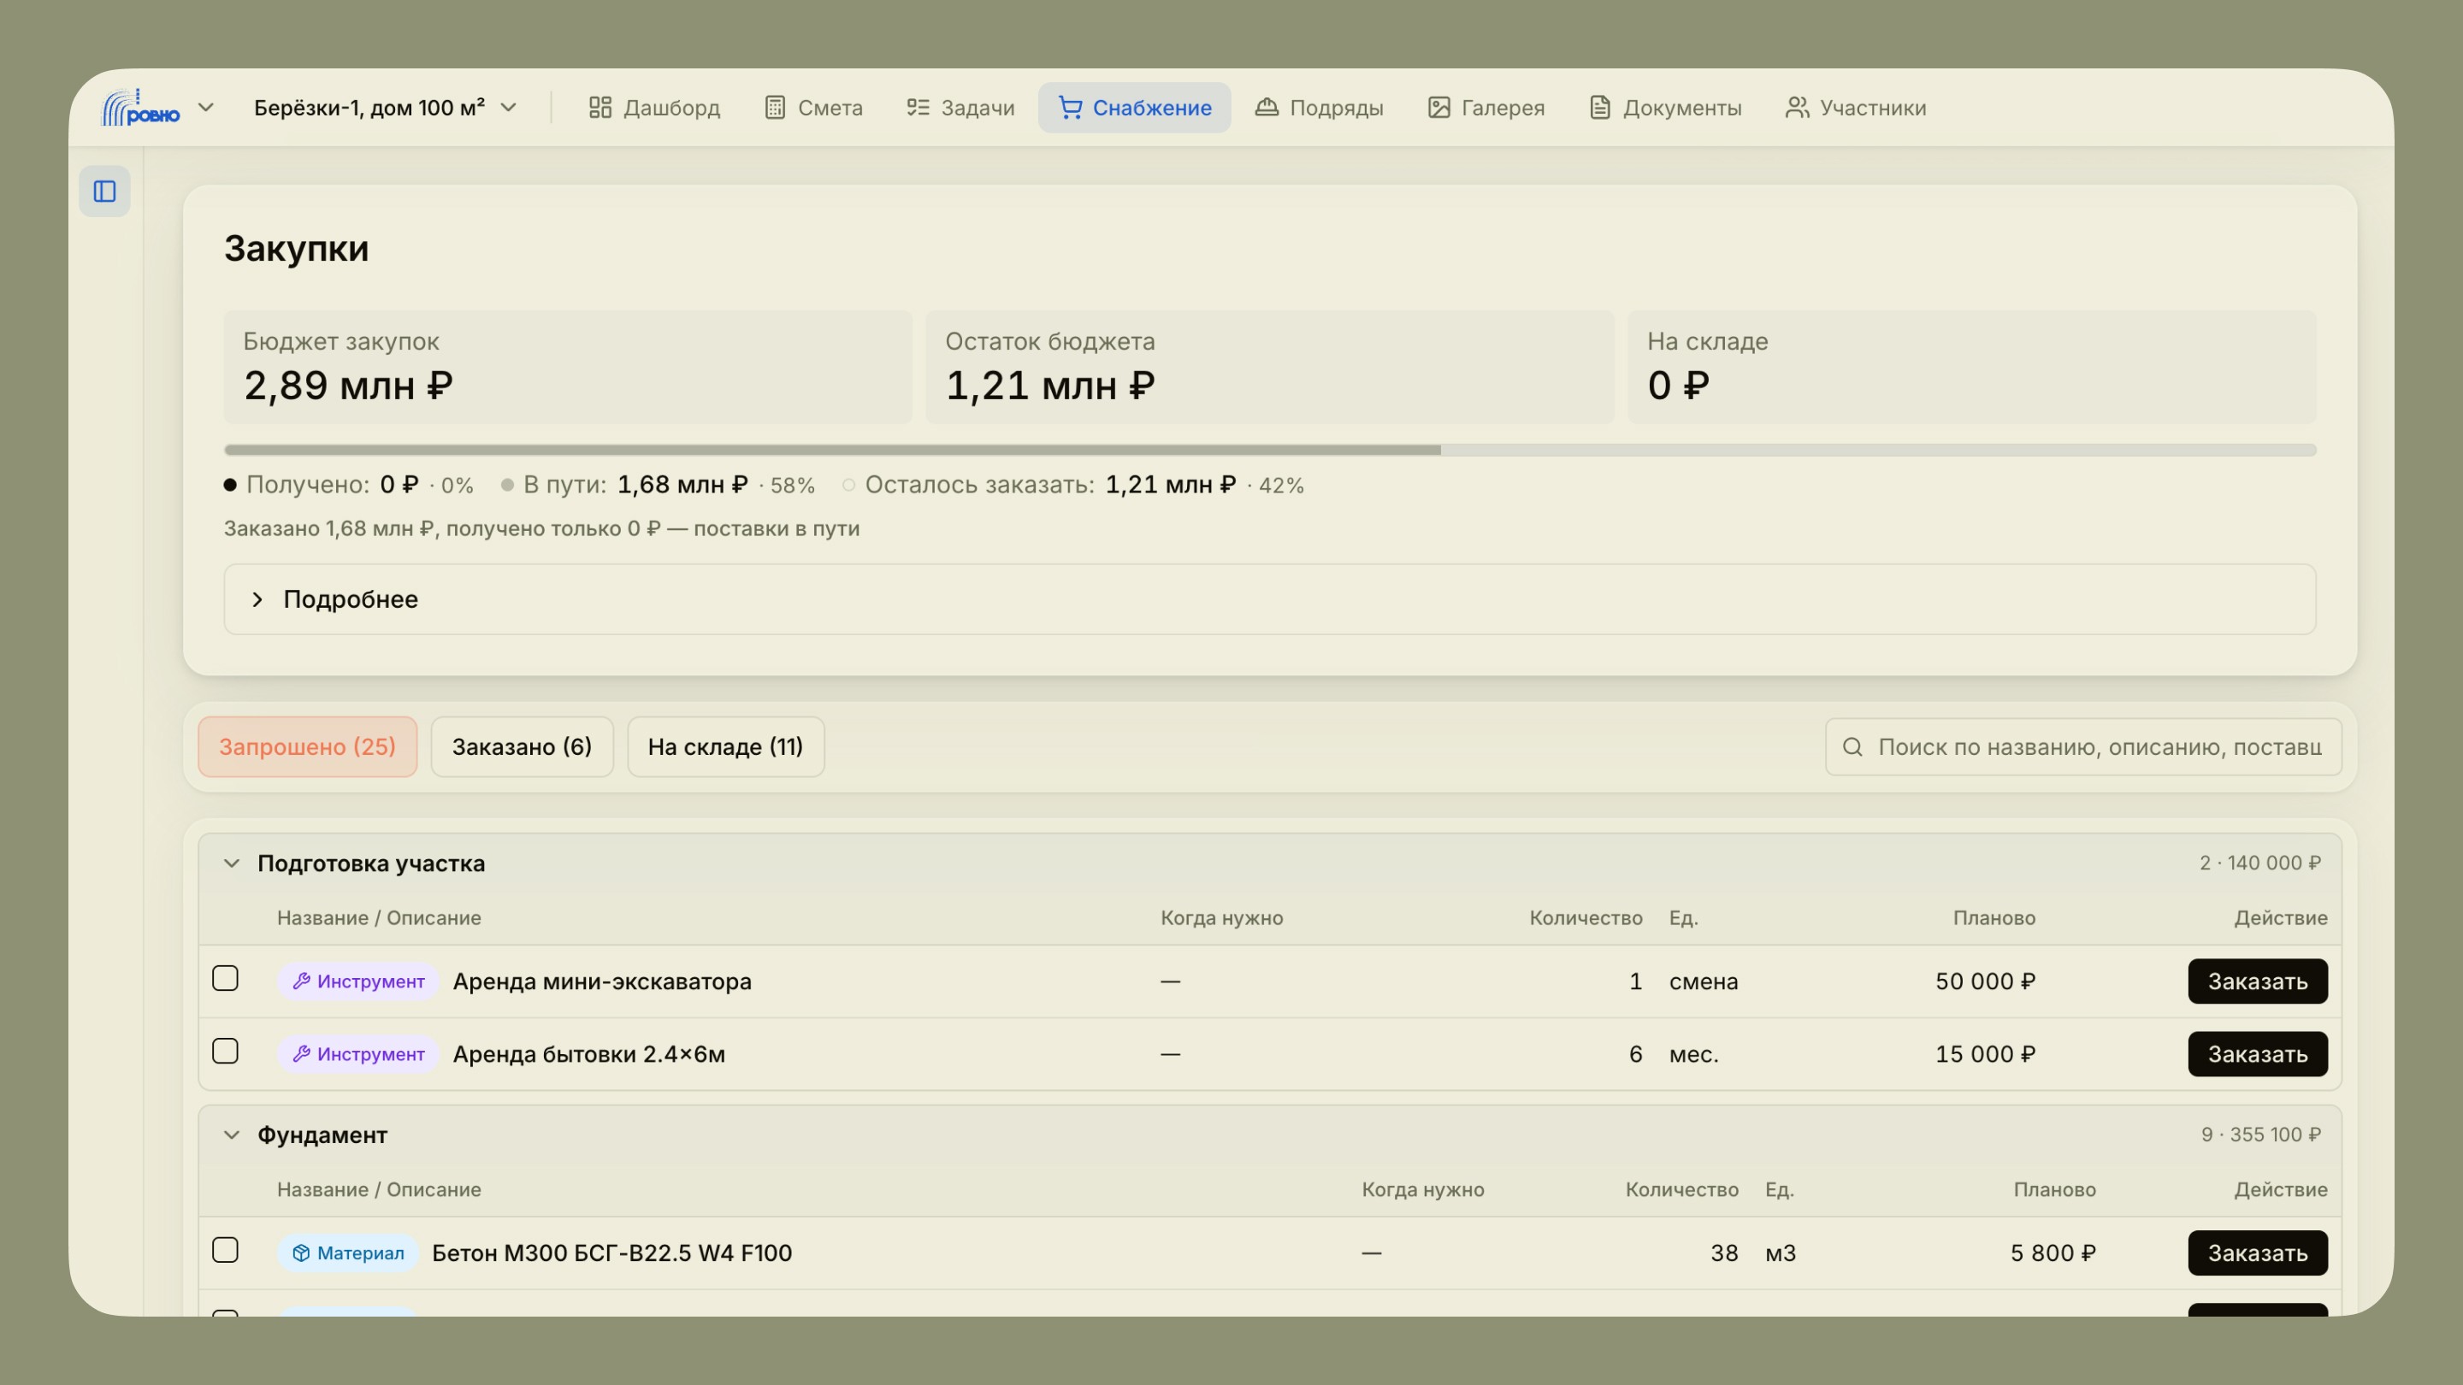
Task: Tick checkbox for Аренда бытовки 2.4×6м
Action: (225, 1052)
